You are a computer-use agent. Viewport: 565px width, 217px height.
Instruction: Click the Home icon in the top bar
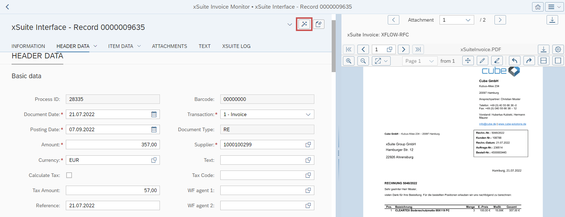pos(538,6)
